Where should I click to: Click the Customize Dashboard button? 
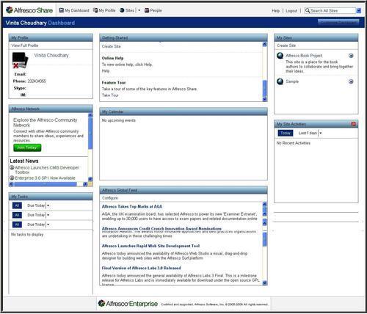tap(338, 23)
